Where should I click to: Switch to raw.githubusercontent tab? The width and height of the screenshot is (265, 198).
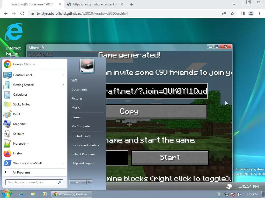(95, 4)
